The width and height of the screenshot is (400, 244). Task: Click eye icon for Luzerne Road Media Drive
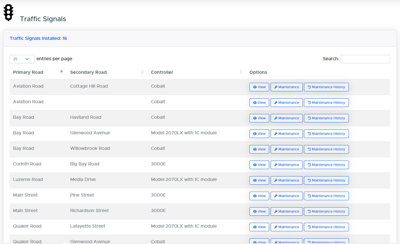click(255, 180)
